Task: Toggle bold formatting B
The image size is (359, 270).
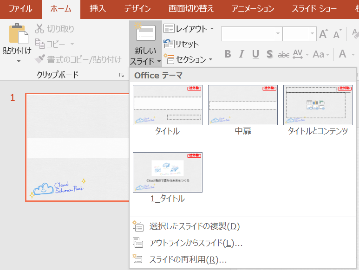Action: 228,54
